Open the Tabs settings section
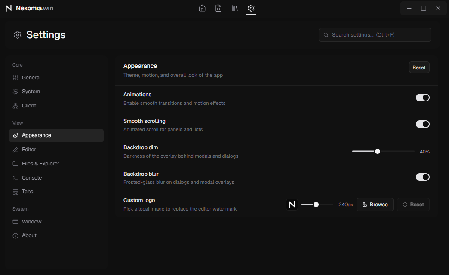 56,192
